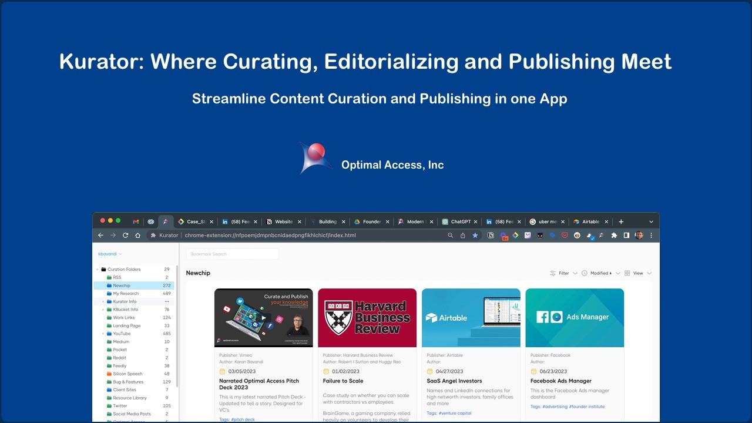This screenshot has height=423, width=752.
Task: Open the kbavandi account dropdown
Action: coord(110,254)
